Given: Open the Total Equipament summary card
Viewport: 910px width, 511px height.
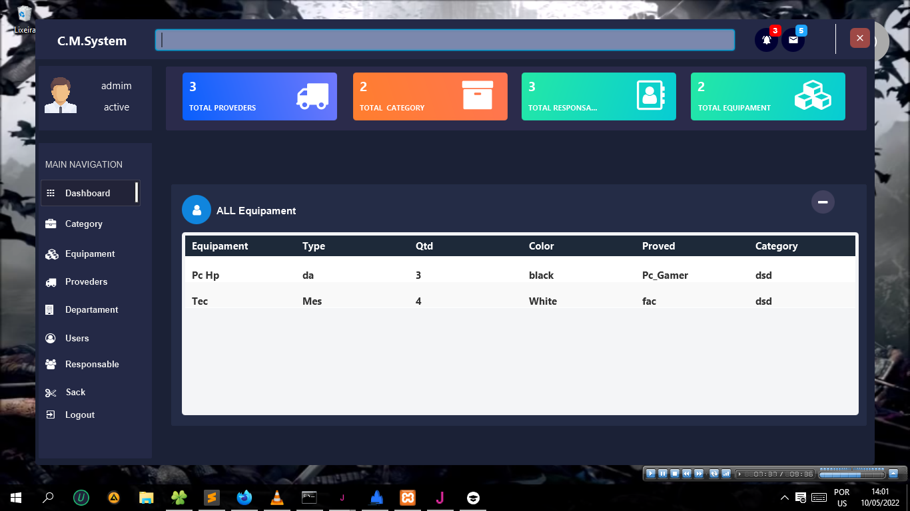Looking at the screenshot, I should tap(768, 96).
